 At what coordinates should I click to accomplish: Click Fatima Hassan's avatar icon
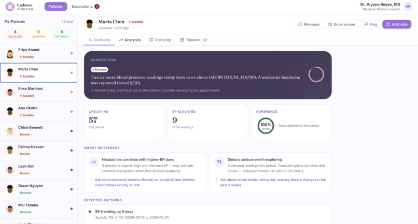10,151
